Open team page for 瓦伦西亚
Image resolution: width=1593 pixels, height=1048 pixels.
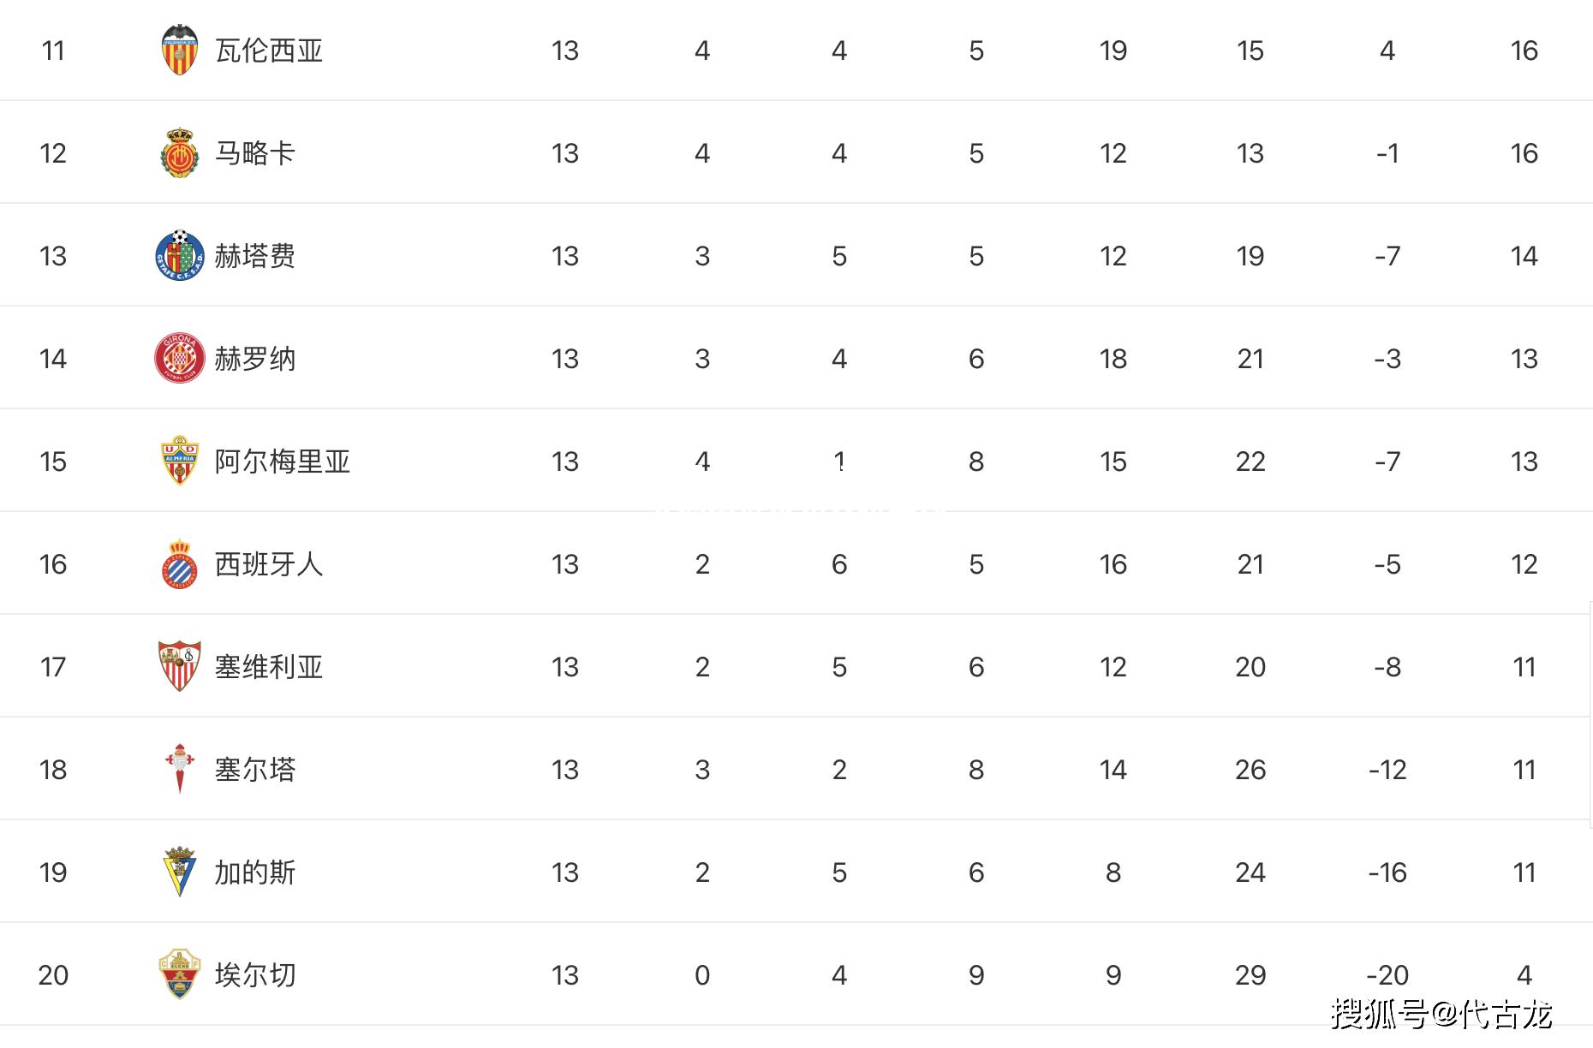click(x=269, y=51)
